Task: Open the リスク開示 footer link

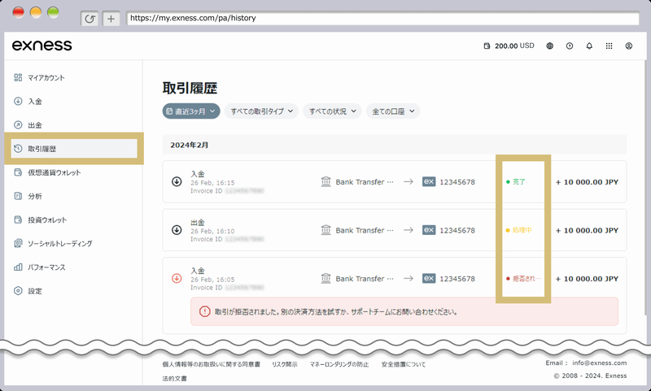Action: pos(285,365)
